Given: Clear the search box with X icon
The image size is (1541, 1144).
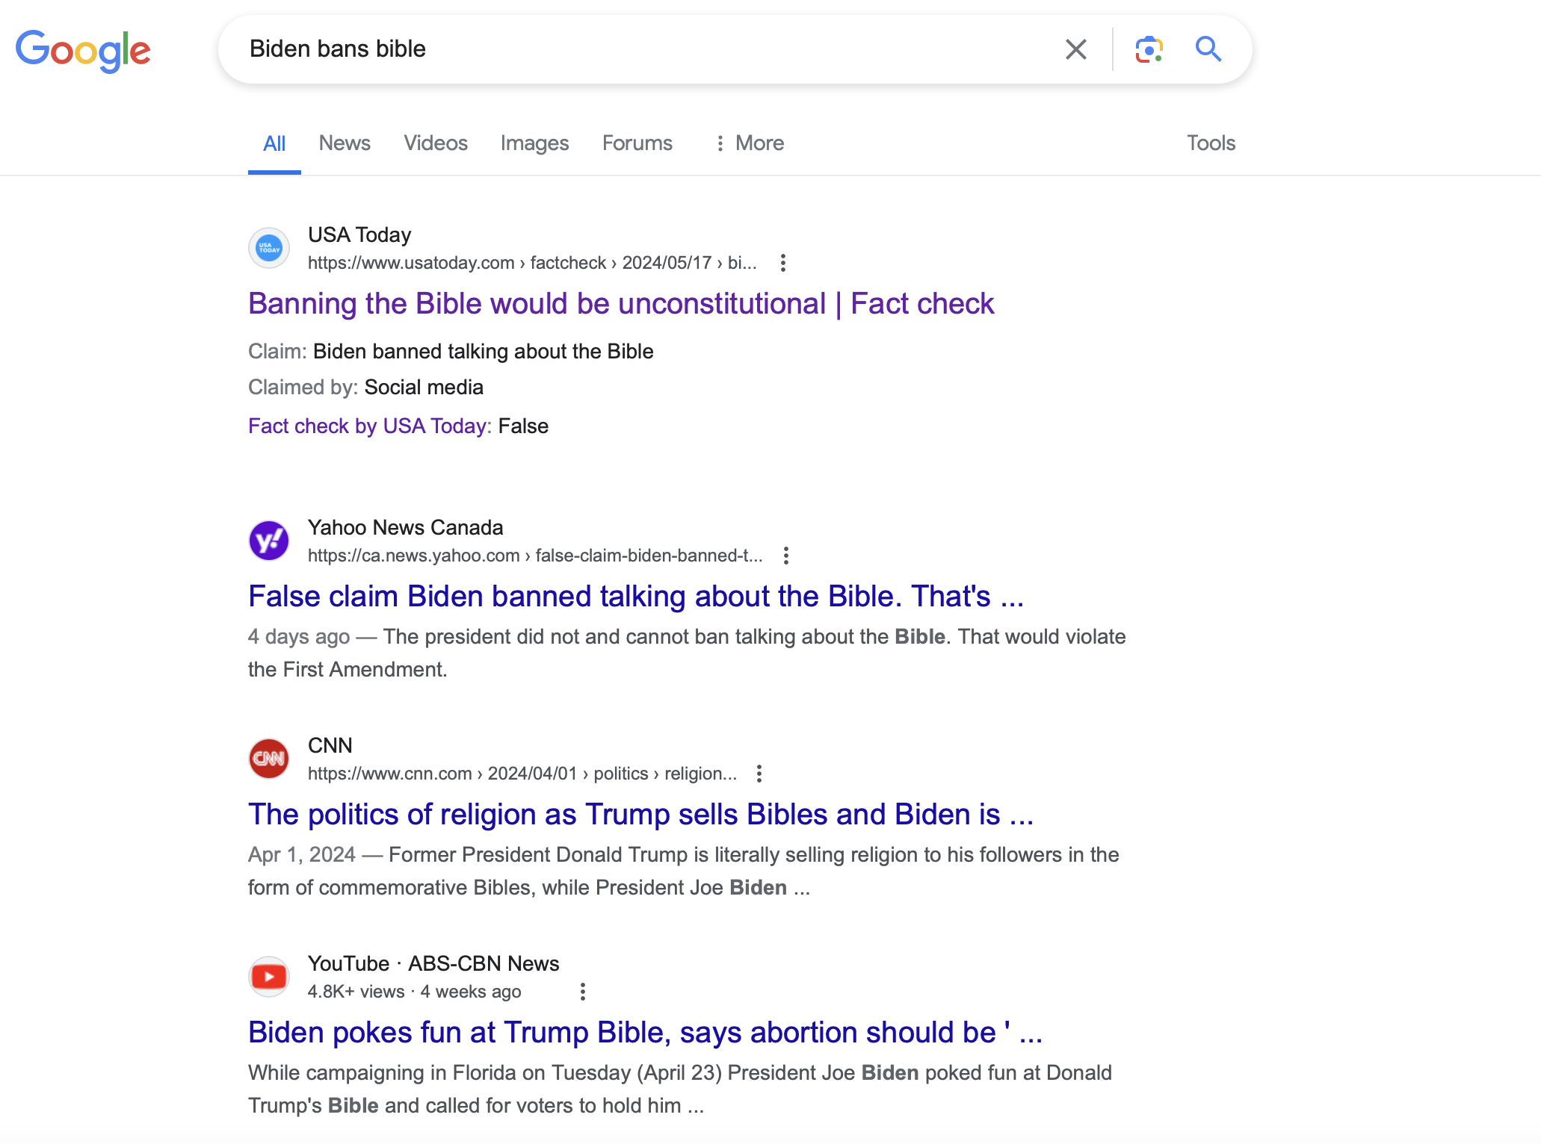Looking at the screenshot, I should pos(1075,49).
